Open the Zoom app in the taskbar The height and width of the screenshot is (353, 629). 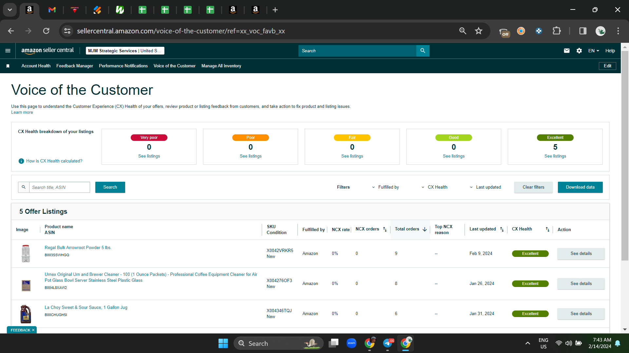click(352, 343)
